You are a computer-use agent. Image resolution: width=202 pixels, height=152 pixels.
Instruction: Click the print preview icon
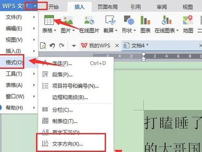[43, 46]
